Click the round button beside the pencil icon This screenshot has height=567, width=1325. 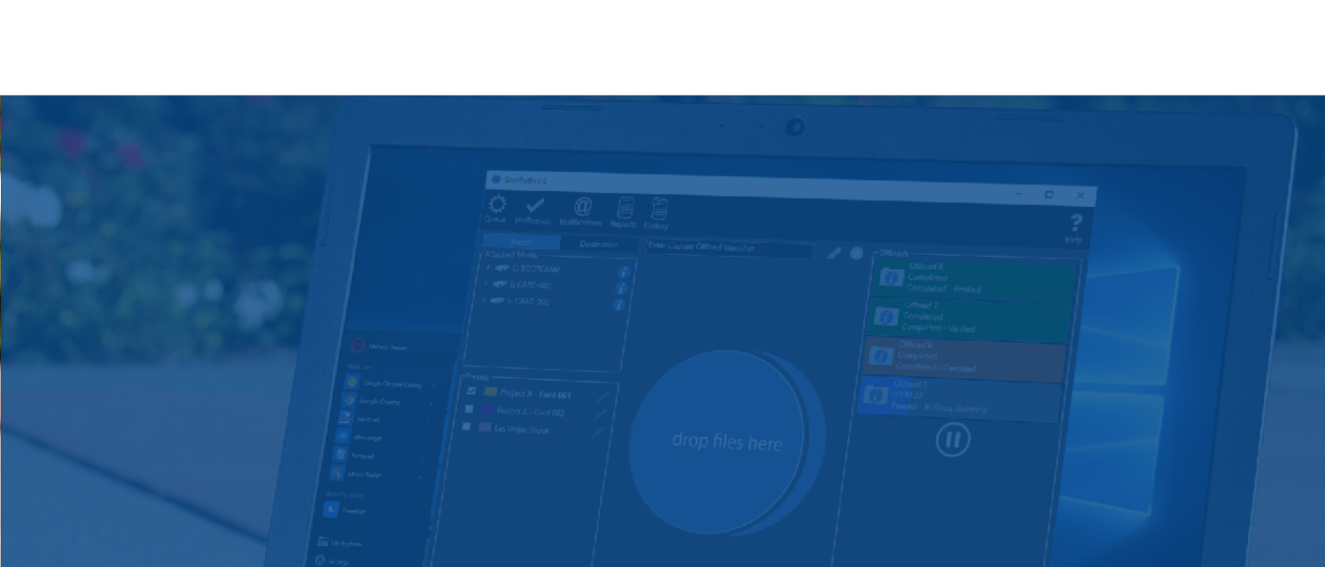click(x=857, y=253)
